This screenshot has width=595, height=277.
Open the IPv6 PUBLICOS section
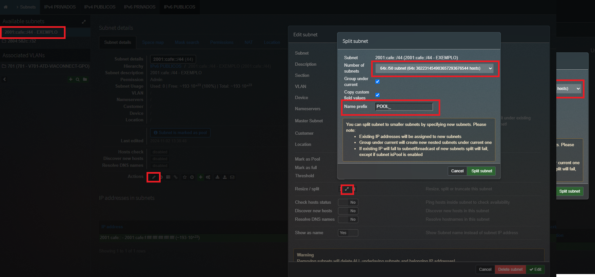point(180,7)
